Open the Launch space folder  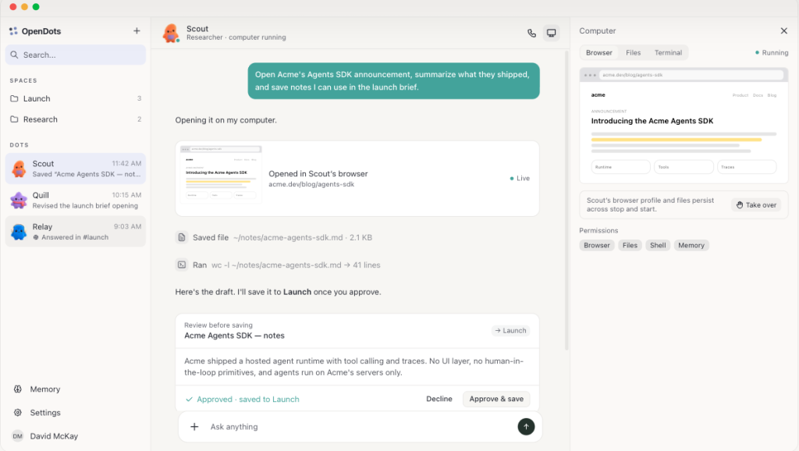(76, 98)
